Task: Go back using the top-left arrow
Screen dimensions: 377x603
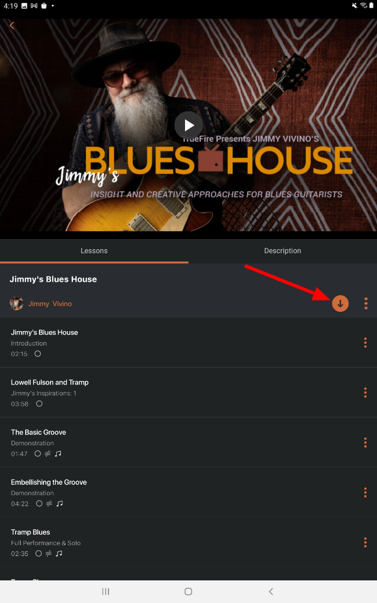Action: pyautogui.click(x=12, y=26)
